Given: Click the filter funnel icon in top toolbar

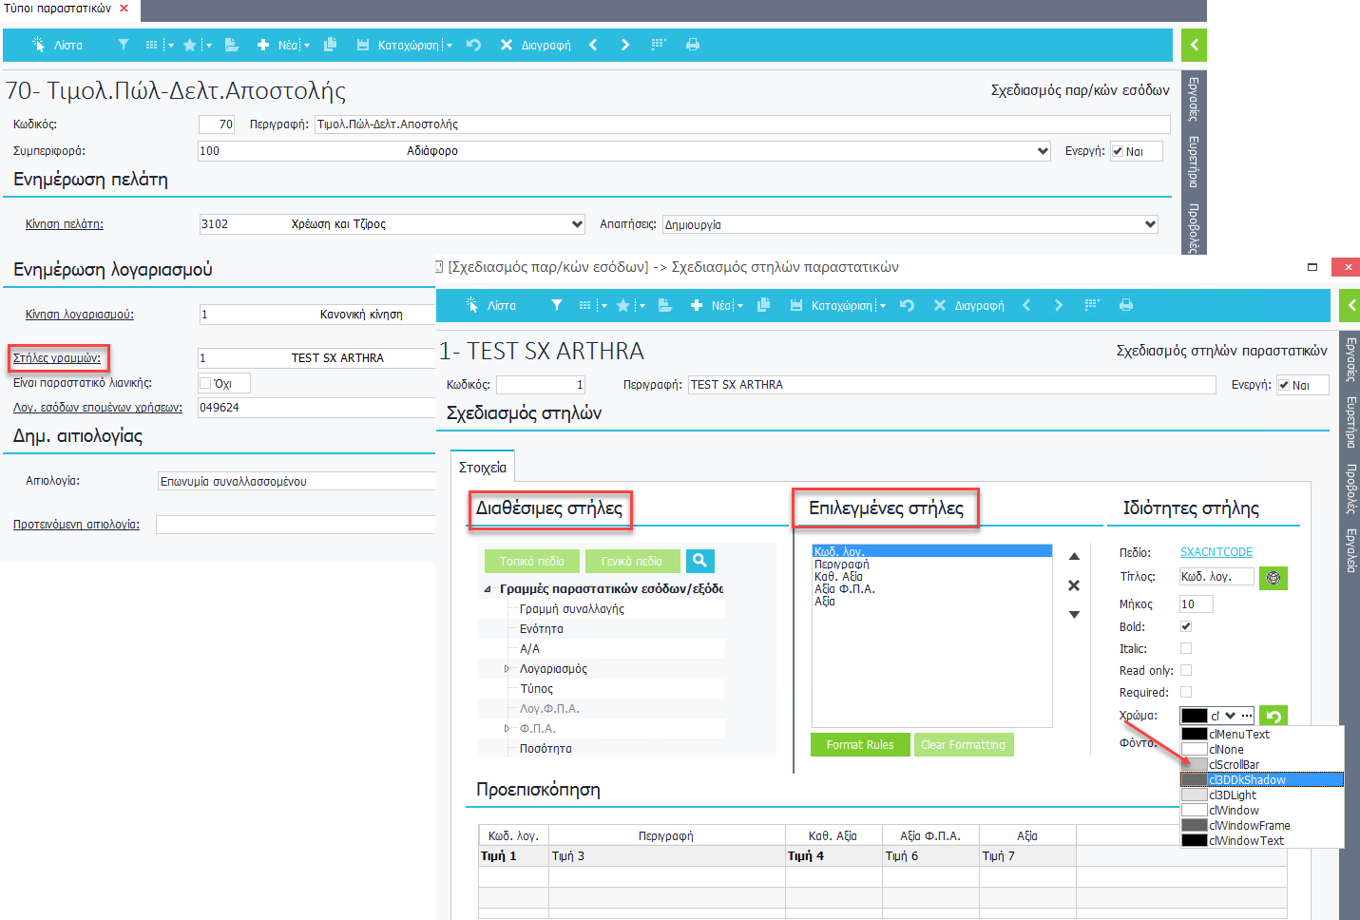Looking at the screenshot, I should [124, 45].
